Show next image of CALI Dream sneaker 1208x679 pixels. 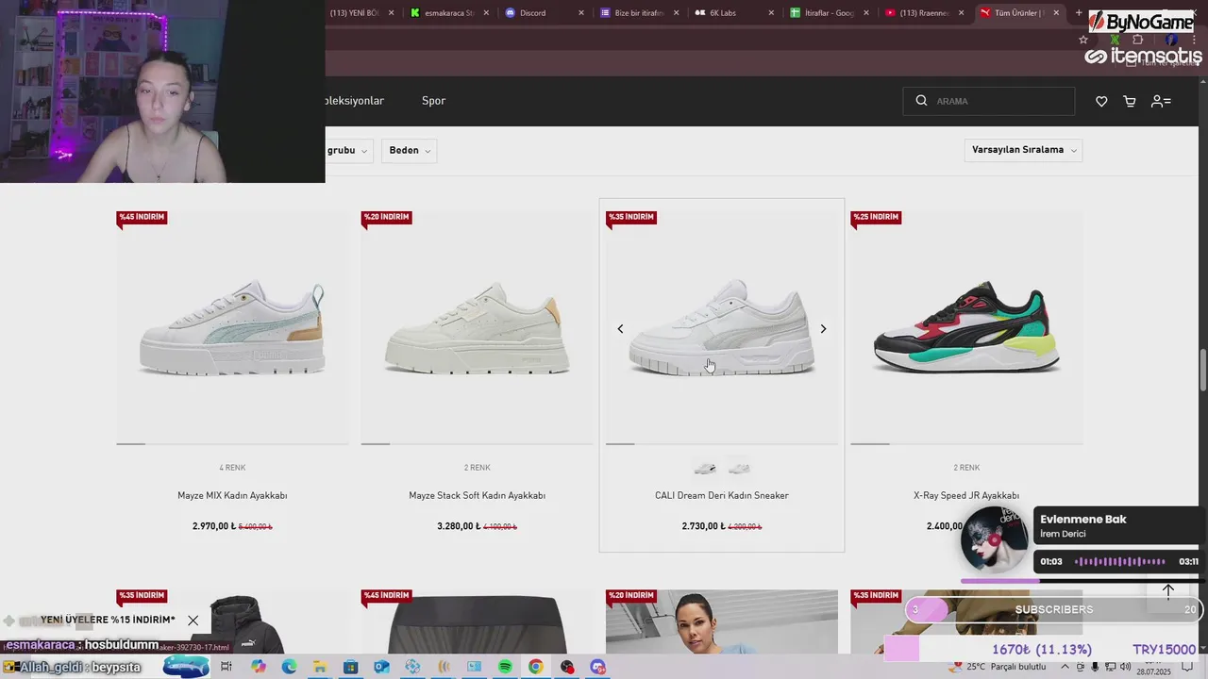coord(823,329)
